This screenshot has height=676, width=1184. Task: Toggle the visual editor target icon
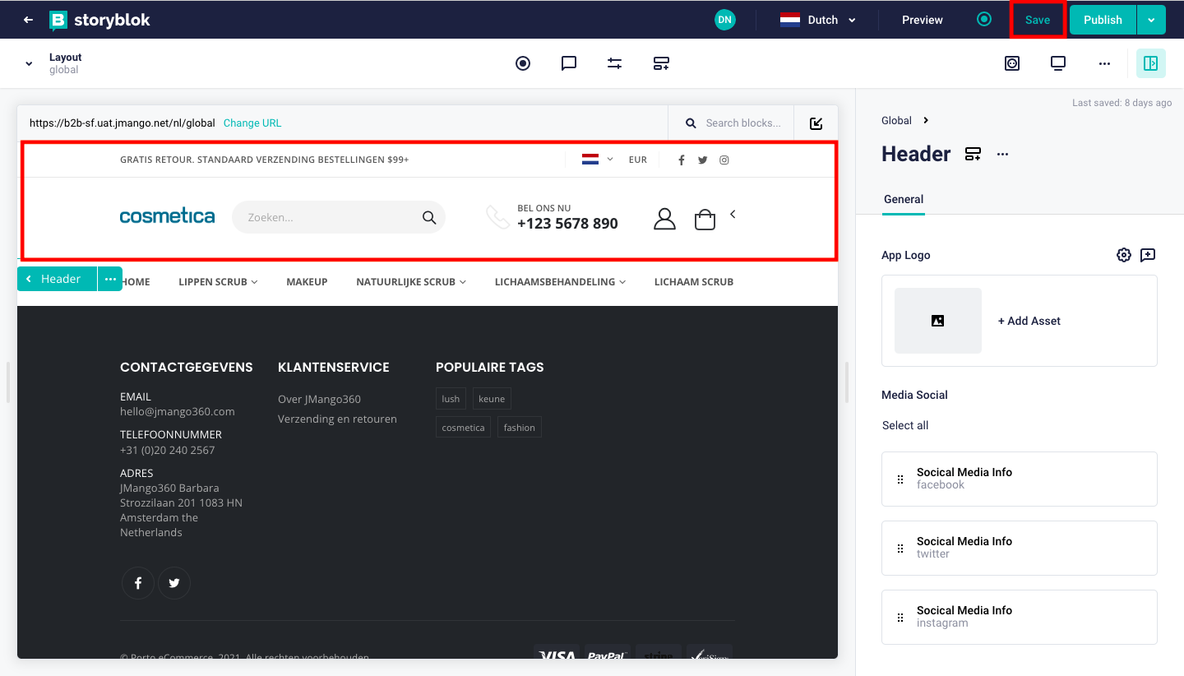pos(523,63)
